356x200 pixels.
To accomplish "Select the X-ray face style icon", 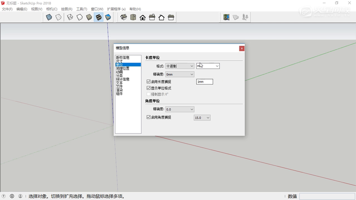I will [x=49, y=17].
